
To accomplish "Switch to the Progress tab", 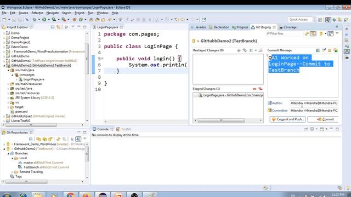I will point(240,27).
